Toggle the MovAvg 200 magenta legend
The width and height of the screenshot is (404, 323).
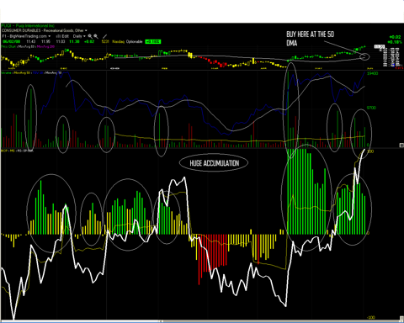45,46
